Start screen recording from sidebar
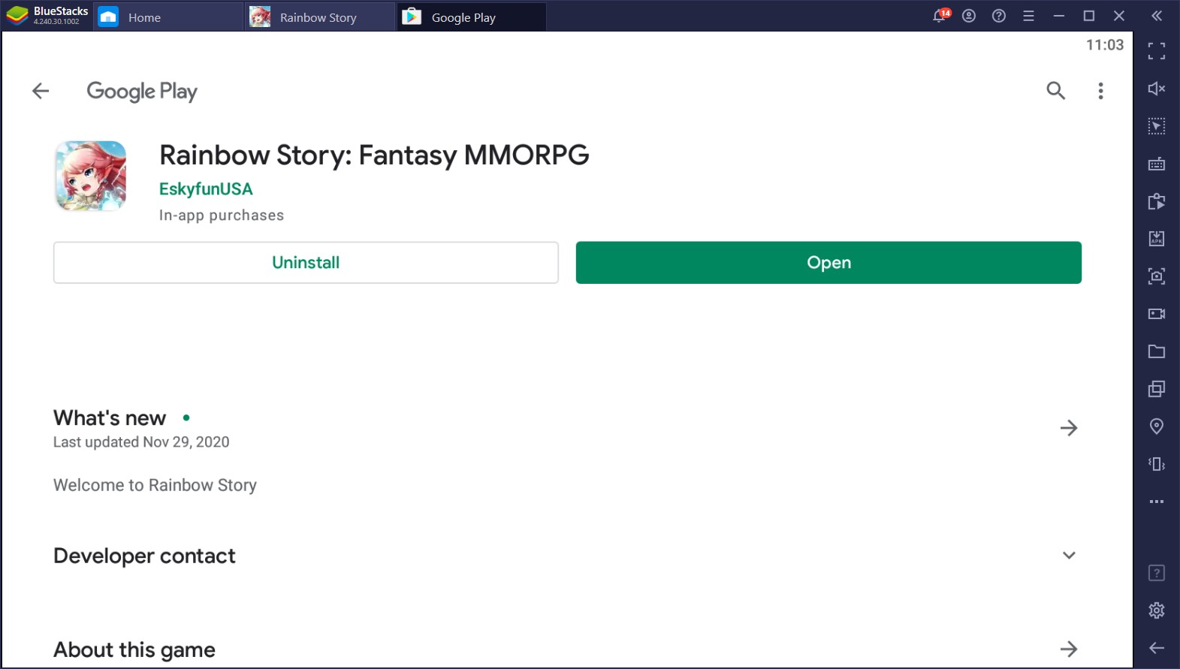1180x669 pixels. coord(1157,314)
